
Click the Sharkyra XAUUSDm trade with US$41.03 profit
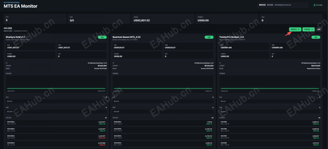tap(56, 123)
